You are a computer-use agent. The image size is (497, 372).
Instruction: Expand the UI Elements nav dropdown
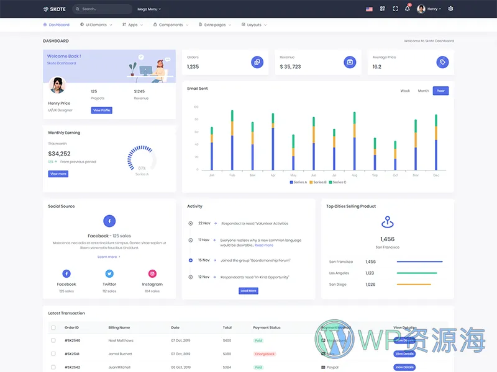point(96,25)
